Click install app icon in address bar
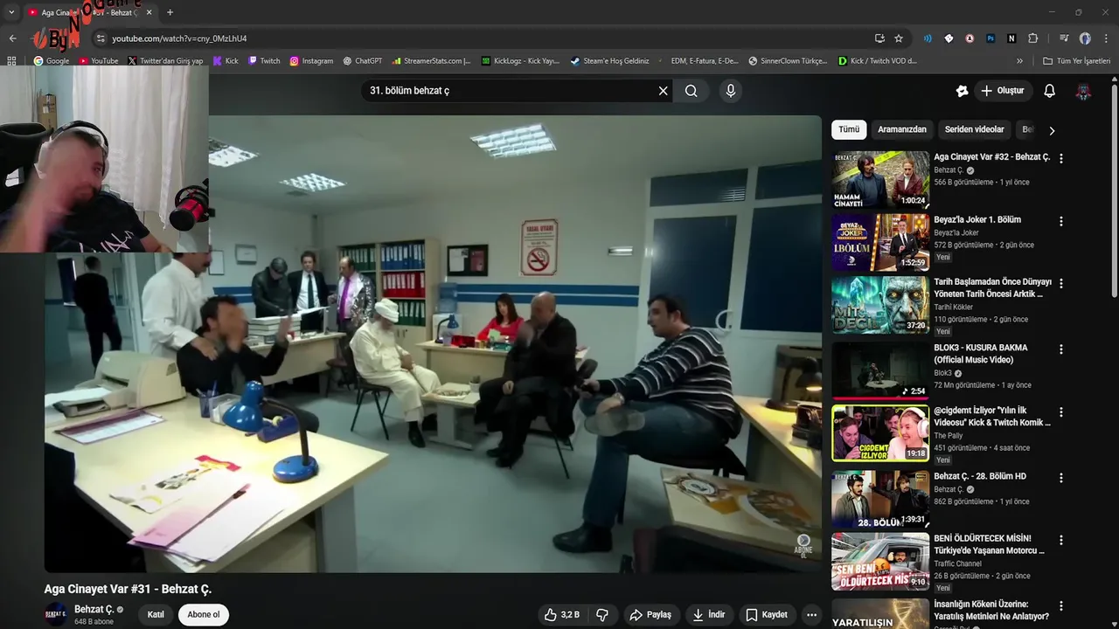This screenshot has width=1119, height=629. [x=879, y=38]
